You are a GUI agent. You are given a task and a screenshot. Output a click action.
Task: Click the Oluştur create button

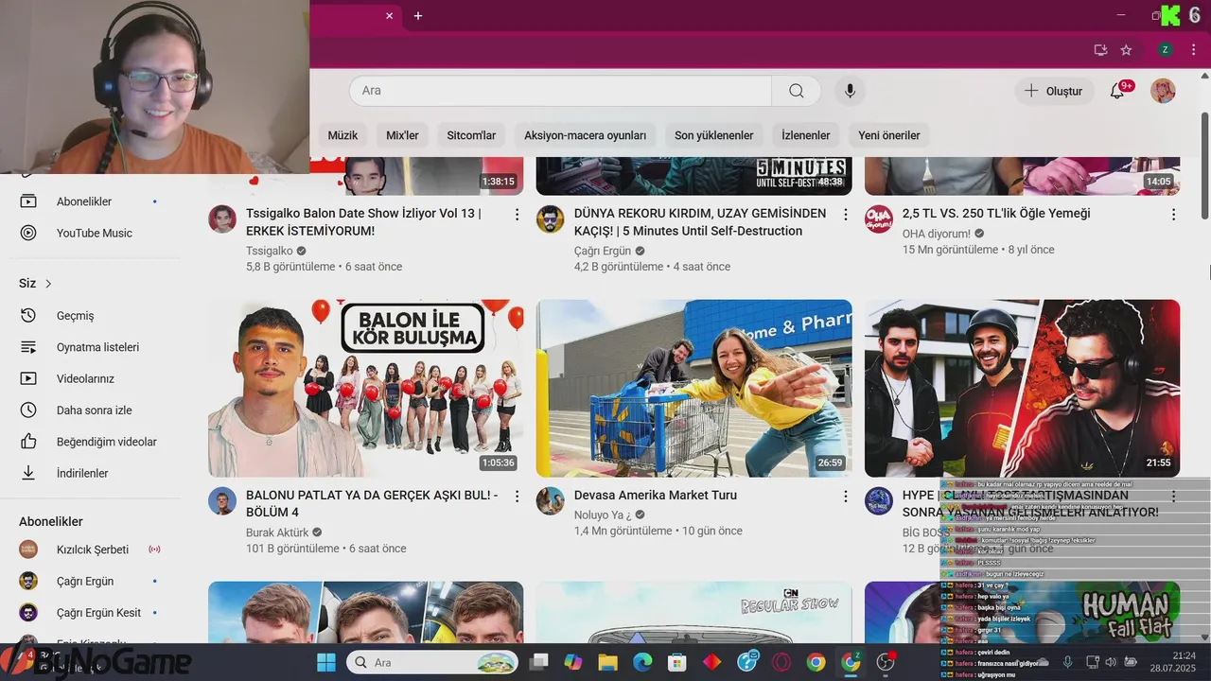coord(1054,91)
